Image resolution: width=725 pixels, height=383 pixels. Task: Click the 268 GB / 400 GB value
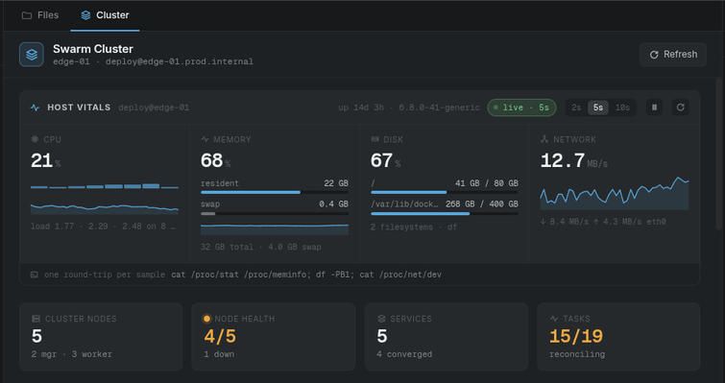point(482,204)
